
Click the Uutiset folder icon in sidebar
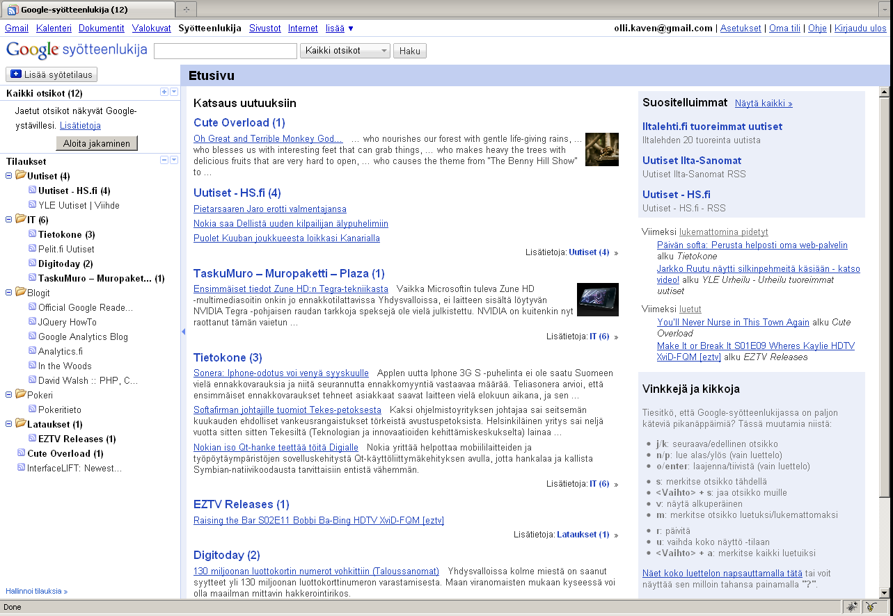pos(20,175)
